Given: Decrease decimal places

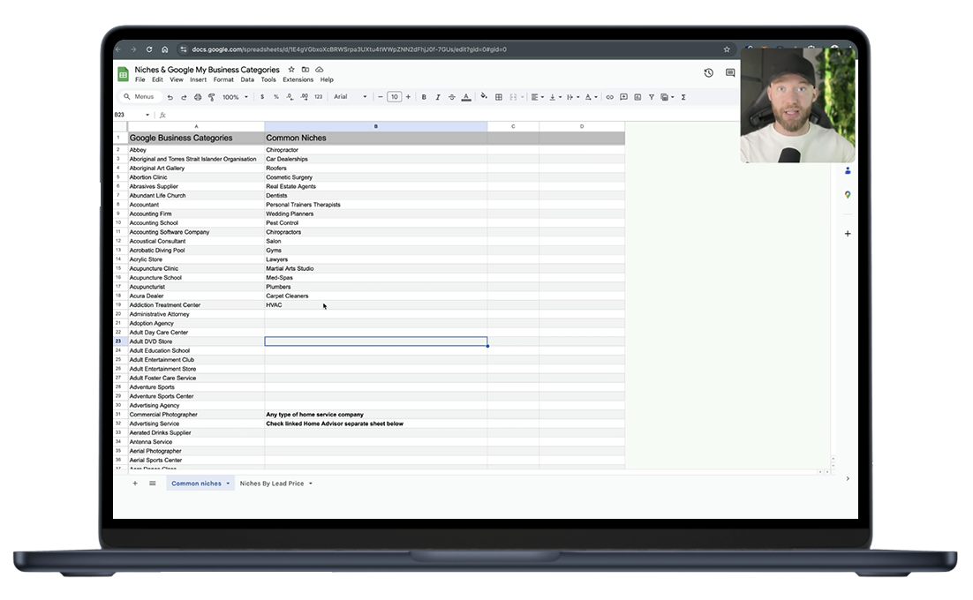Looking at the screenshot, I should tap(290, 97).
